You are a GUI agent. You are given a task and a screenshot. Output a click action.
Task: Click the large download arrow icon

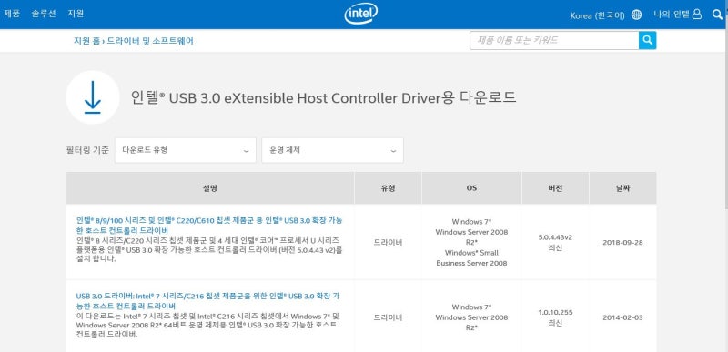coord(93,97)
